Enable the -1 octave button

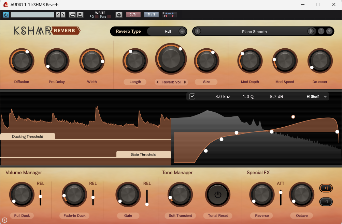pyautogui.click(x=326, y=202)
